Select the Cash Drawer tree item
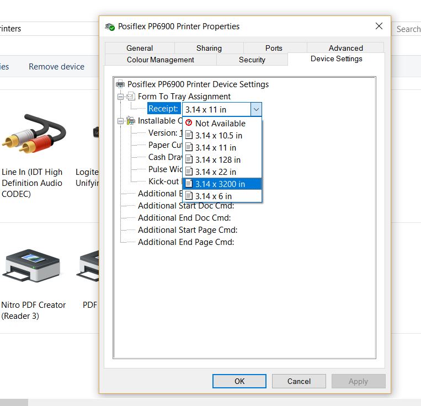Screen dimensions: 421x406 point(165,157)
